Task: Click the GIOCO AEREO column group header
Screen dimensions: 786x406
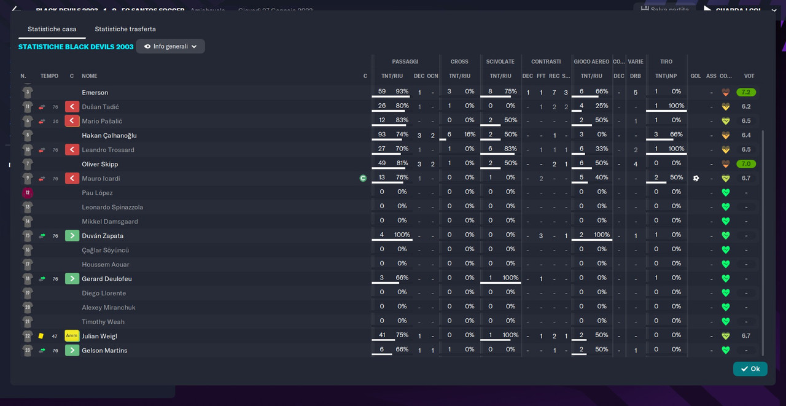Action: click(x=591, y=62)
